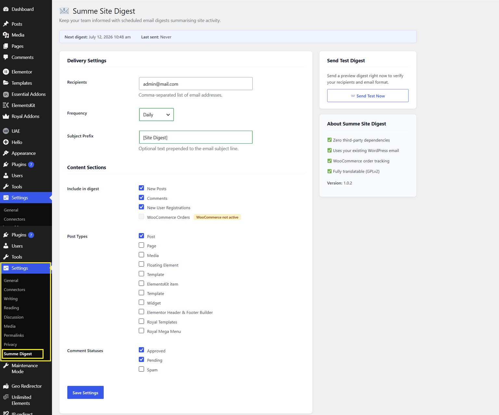Click the Subject Prefix input field
Image resolution: width=499 pixels, height=415 pixels.
tap(196, 137)
